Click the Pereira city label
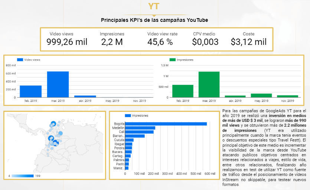 (120, 148)
